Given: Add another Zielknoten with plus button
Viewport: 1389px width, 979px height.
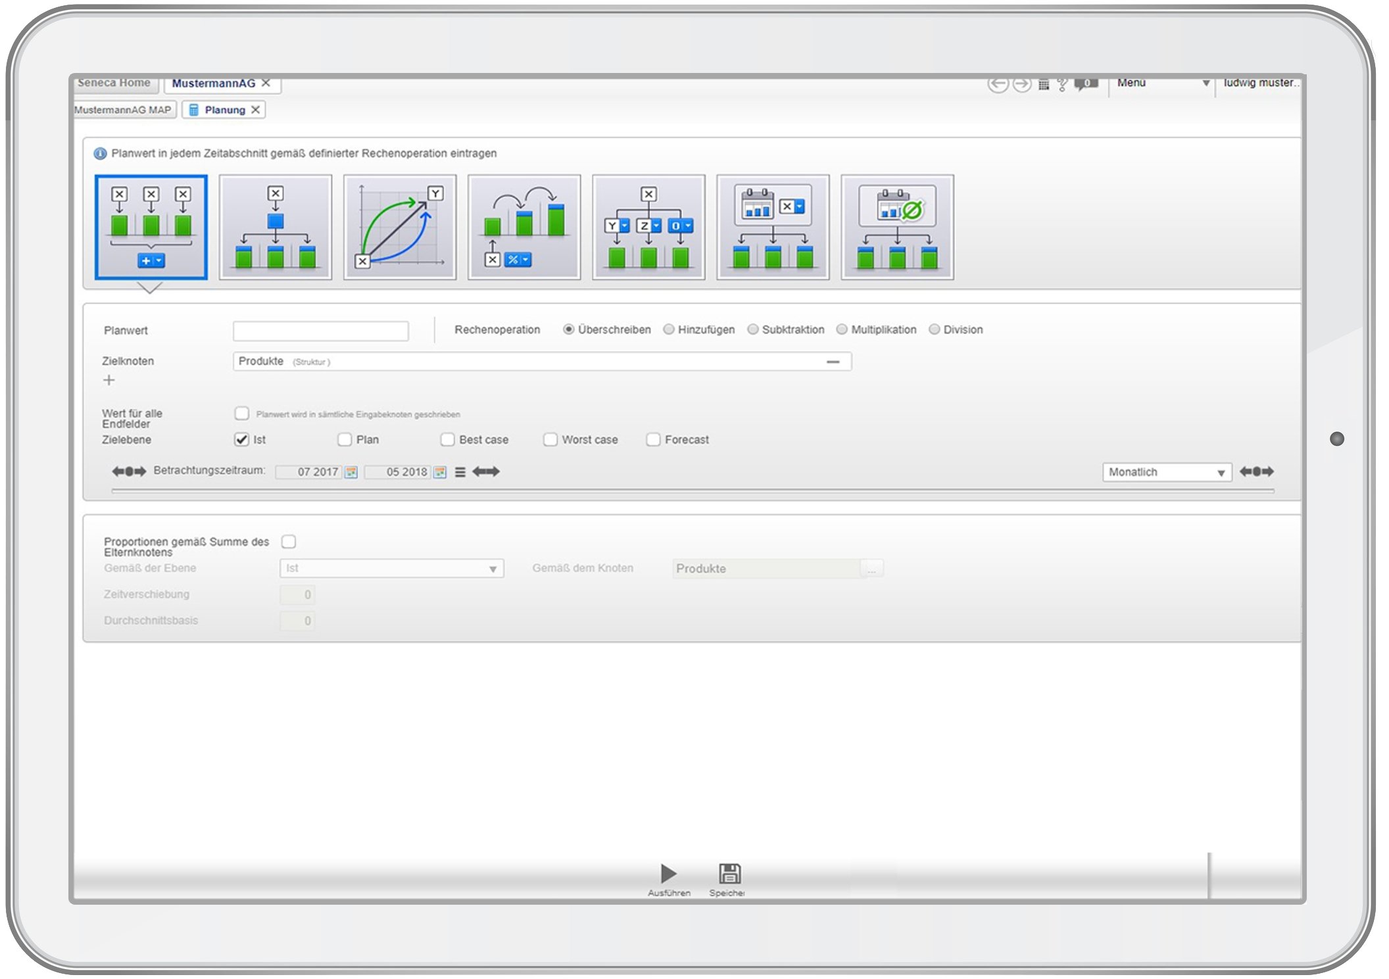Looking at the screenshot, I should click(x=109, y=380).
